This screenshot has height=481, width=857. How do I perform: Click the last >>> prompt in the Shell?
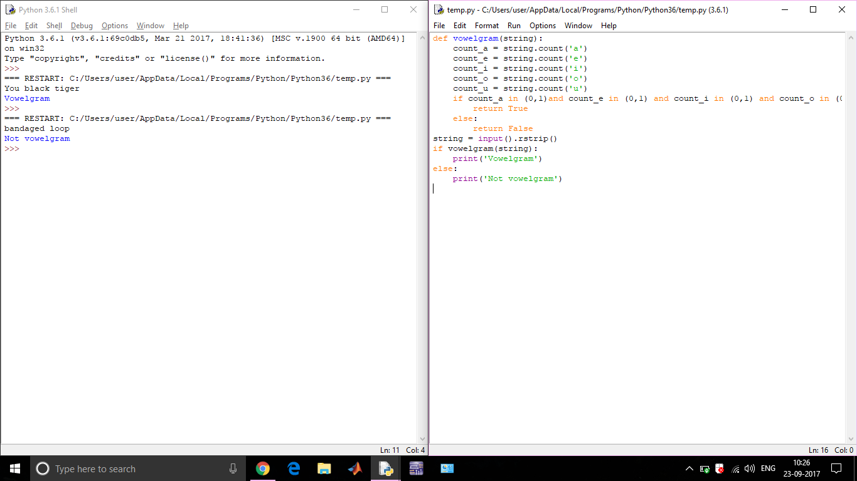click(12, 148)
